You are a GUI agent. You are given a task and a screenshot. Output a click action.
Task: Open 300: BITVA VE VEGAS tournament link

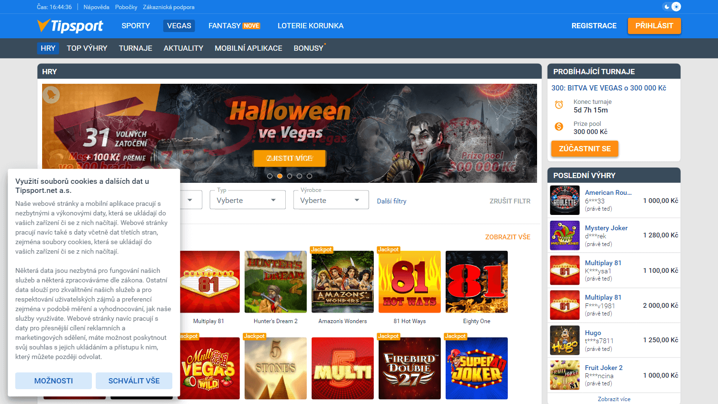pyautogui.click(x=608, y=88)
